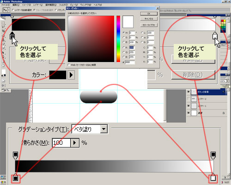Click the red swatch in Swatches panel
Screen dimensions: 231x185
222,21
